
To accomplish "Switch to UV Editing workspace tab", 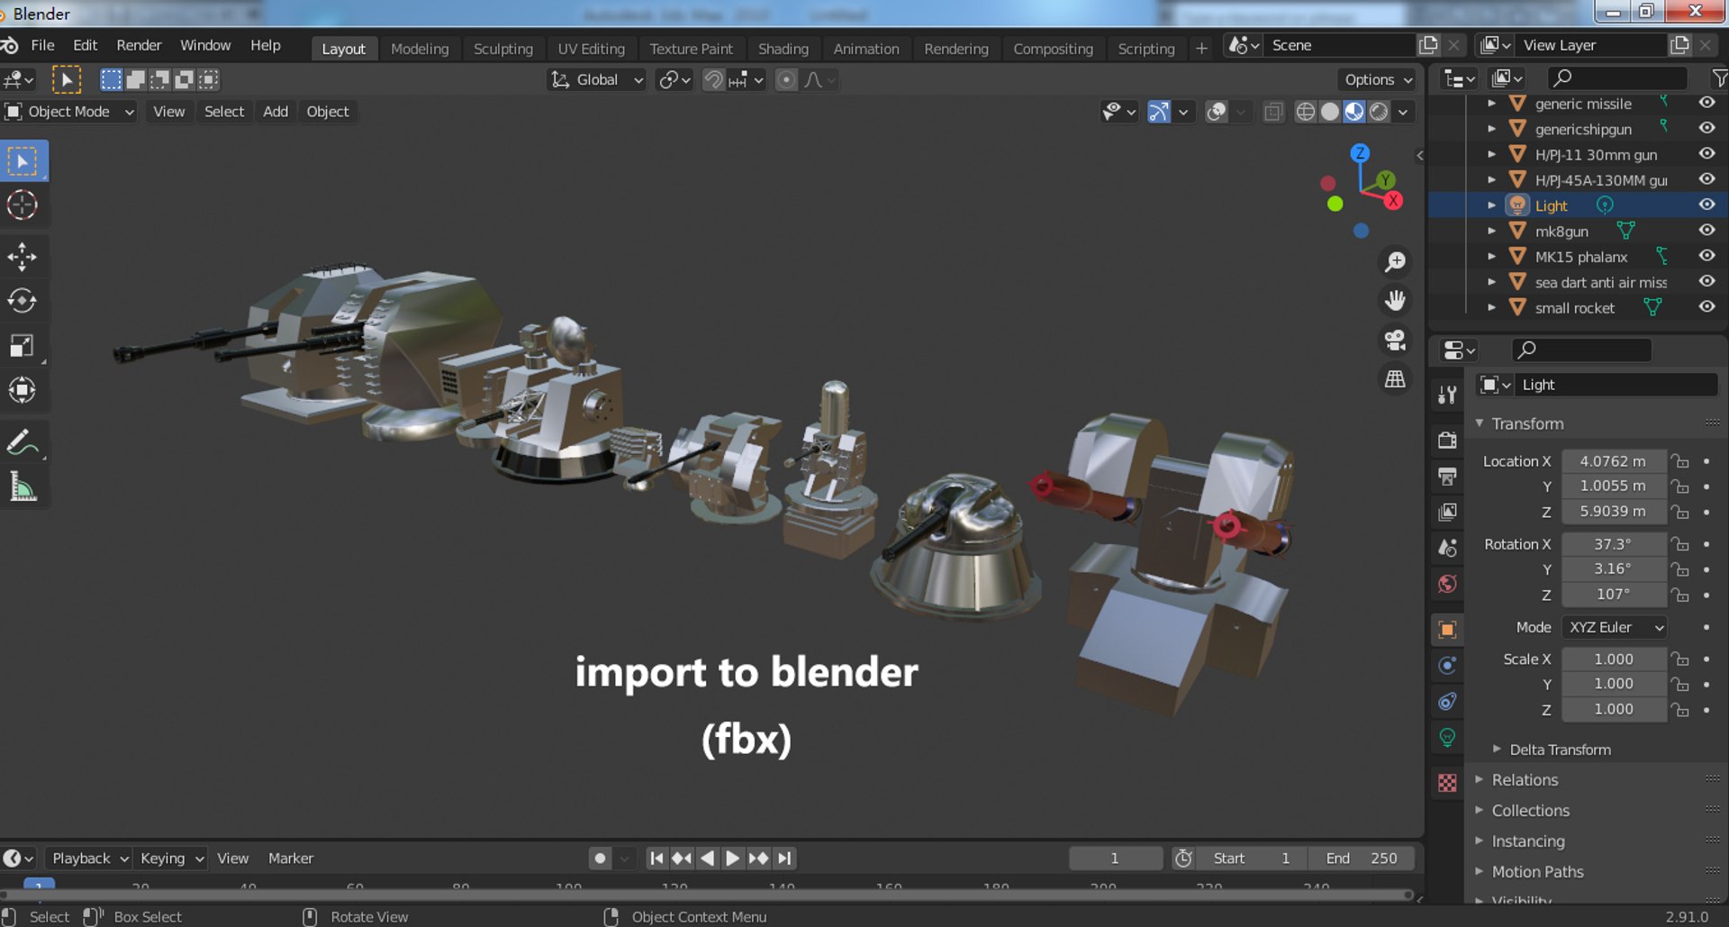I will click(591, 49).
